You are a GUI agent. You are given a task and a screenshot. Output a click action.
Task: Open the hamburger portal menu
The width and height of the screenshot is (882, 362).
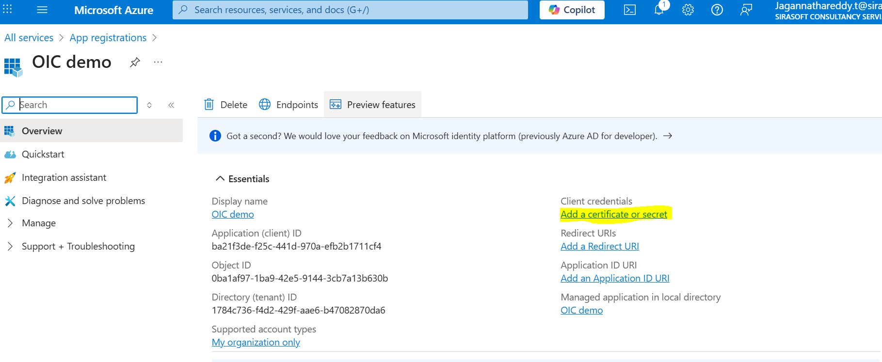(x=42, y=10)
